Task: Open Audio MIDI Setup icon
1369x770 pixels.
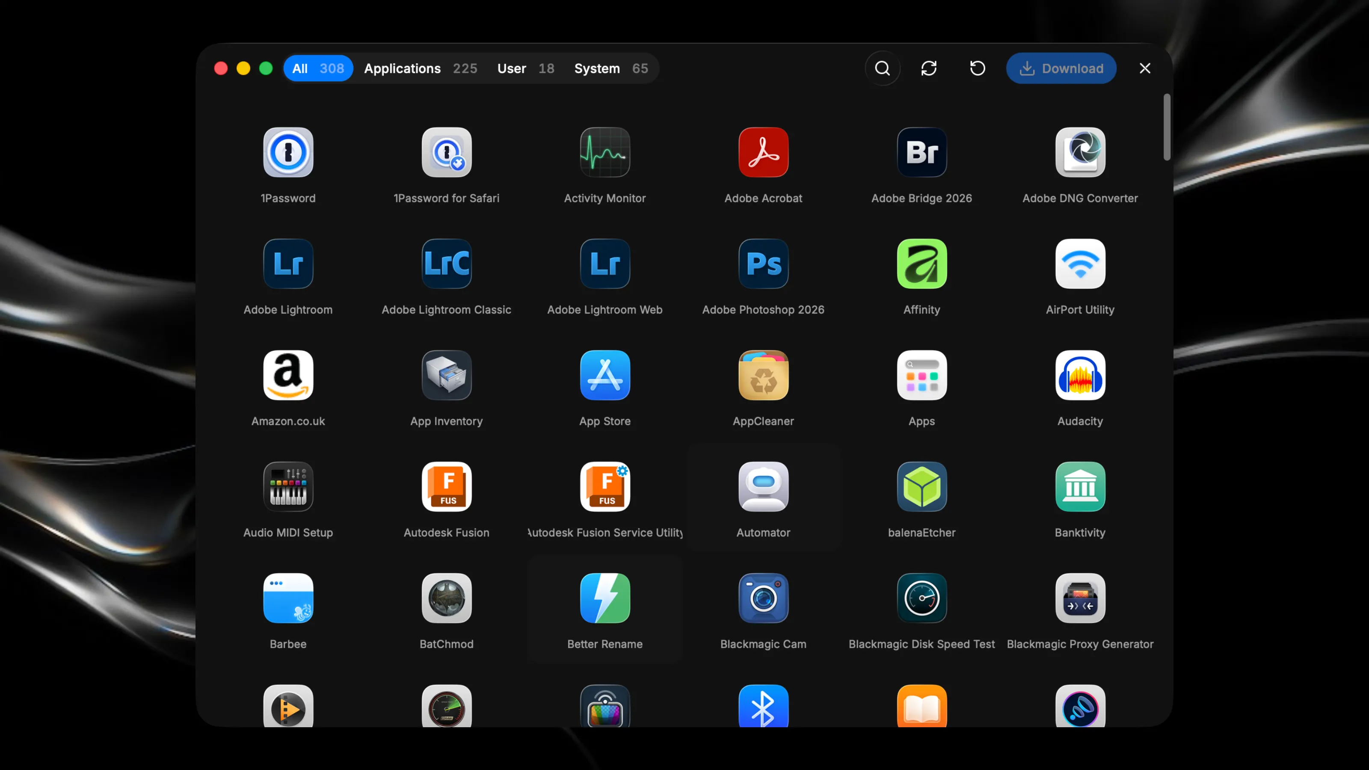Action: tap(288, 487)
